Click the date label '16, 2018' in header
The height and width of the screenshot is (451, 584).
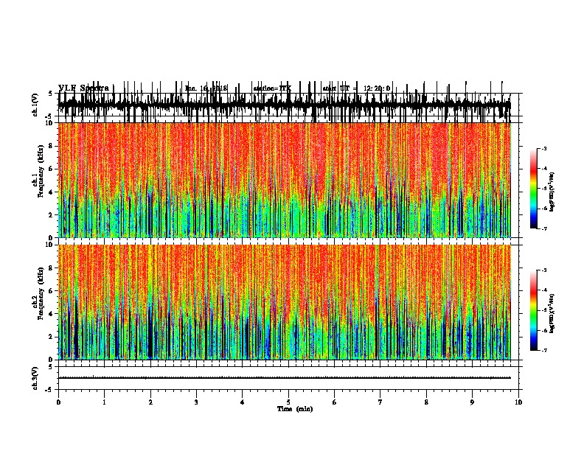[x=213, y=88]
